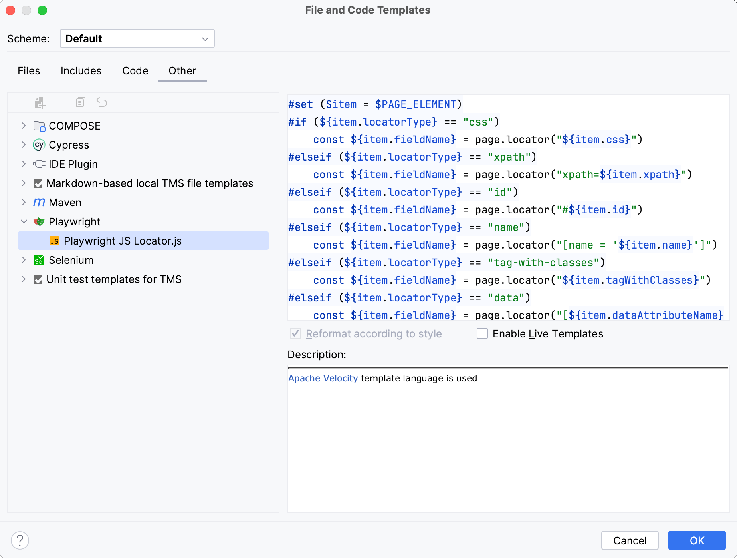Click the Cancel button
This screenshot has width=737, height=558.
click(x=630, y=540)
